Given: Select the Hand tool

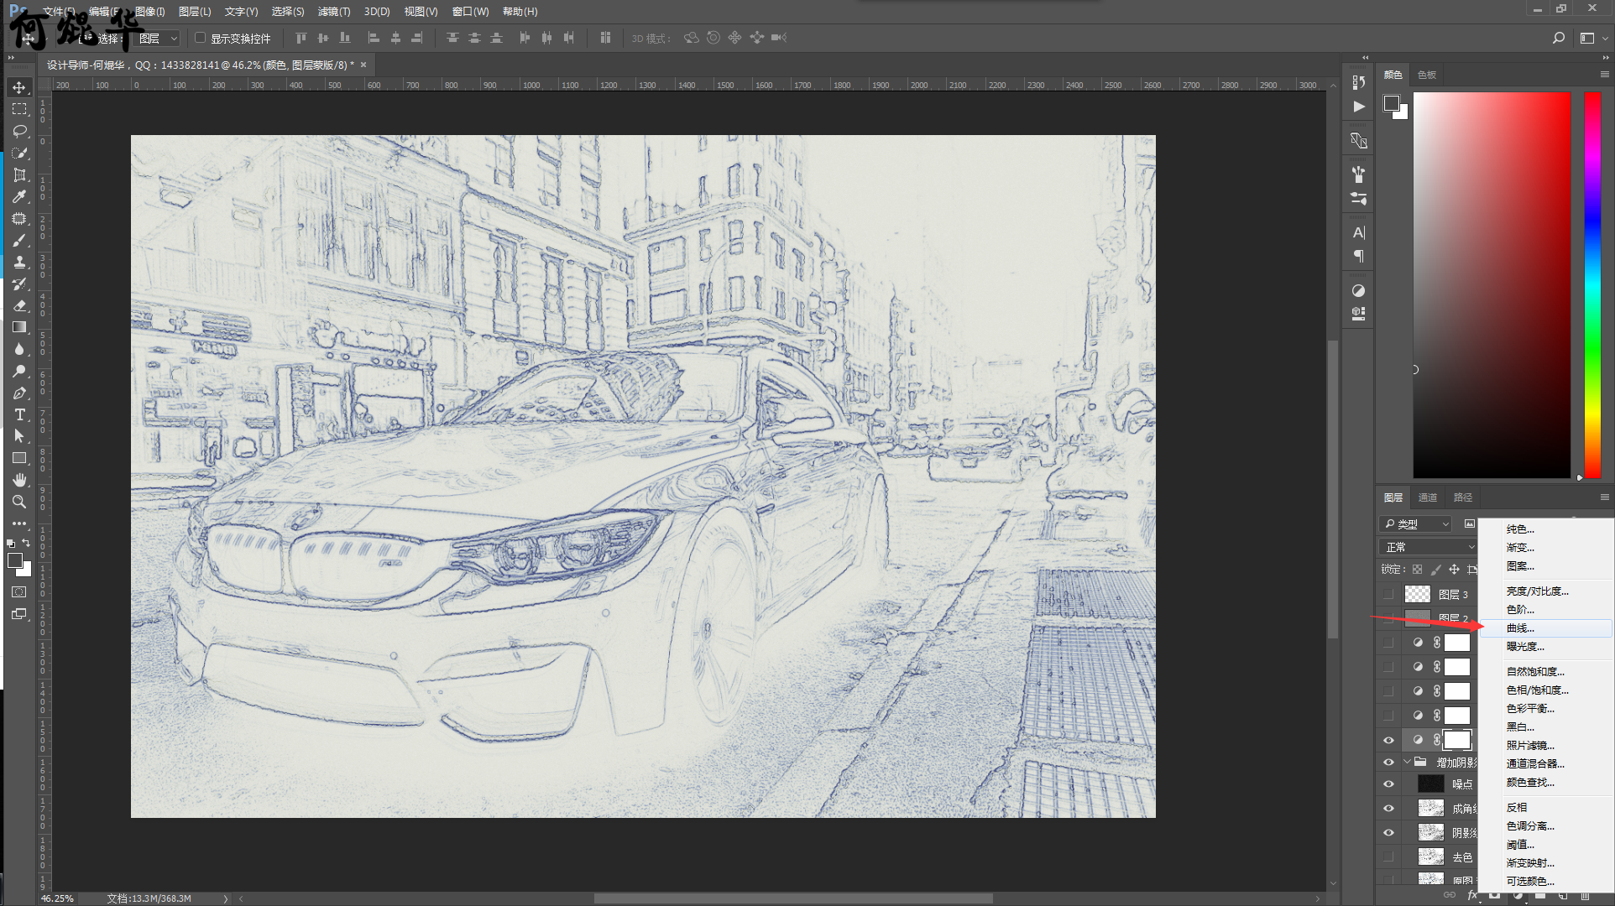Looking at the screenshot, I should (x=19, y=480).
